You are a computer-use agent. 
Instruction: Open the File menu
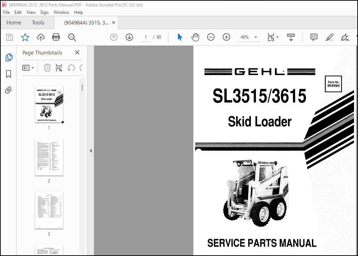coord(6,12)
